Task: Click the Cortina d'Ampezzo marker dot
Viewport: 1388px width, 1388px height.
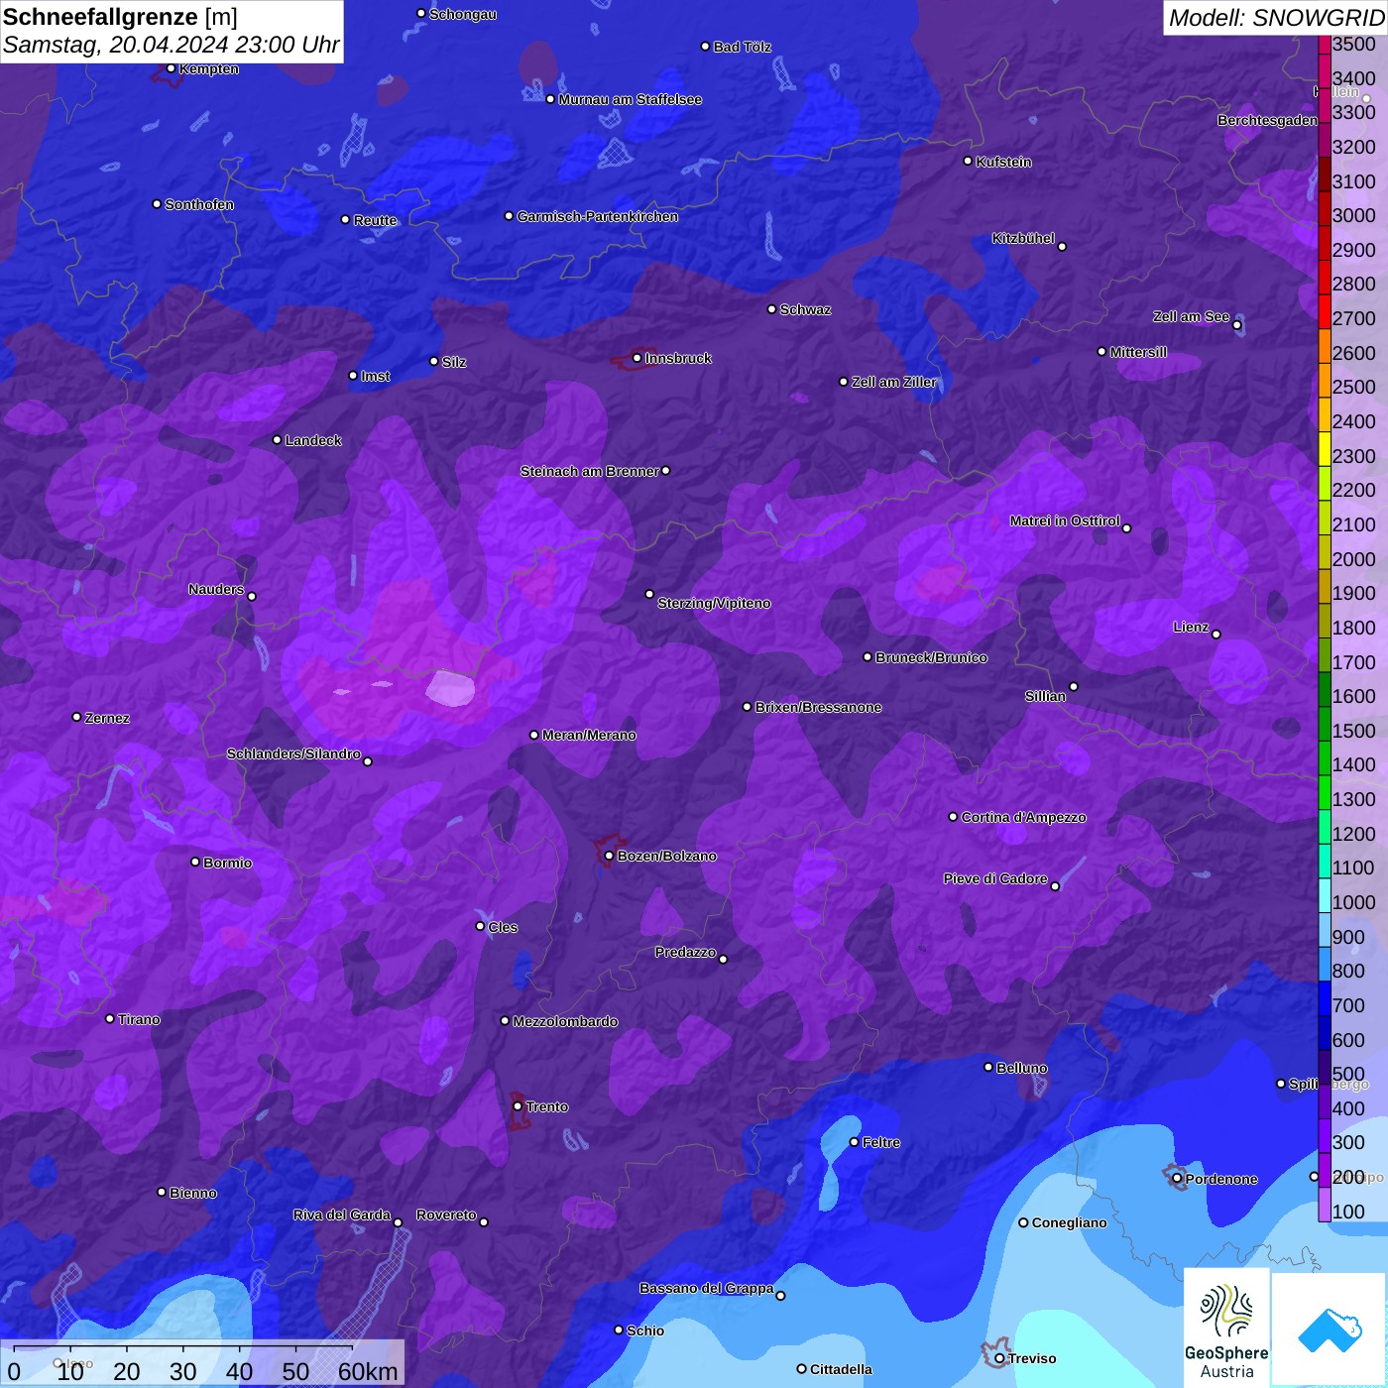Action: (x=954, y=817)
